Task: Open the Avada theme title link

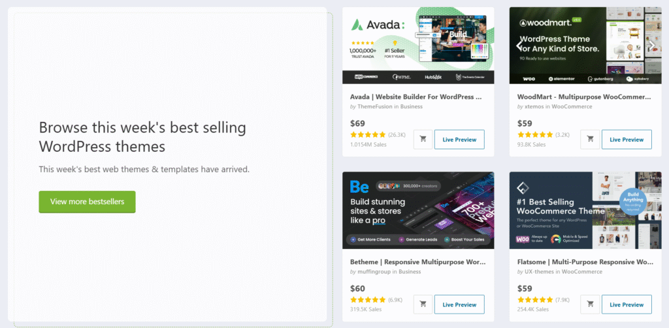Action: tap(416, 97)
